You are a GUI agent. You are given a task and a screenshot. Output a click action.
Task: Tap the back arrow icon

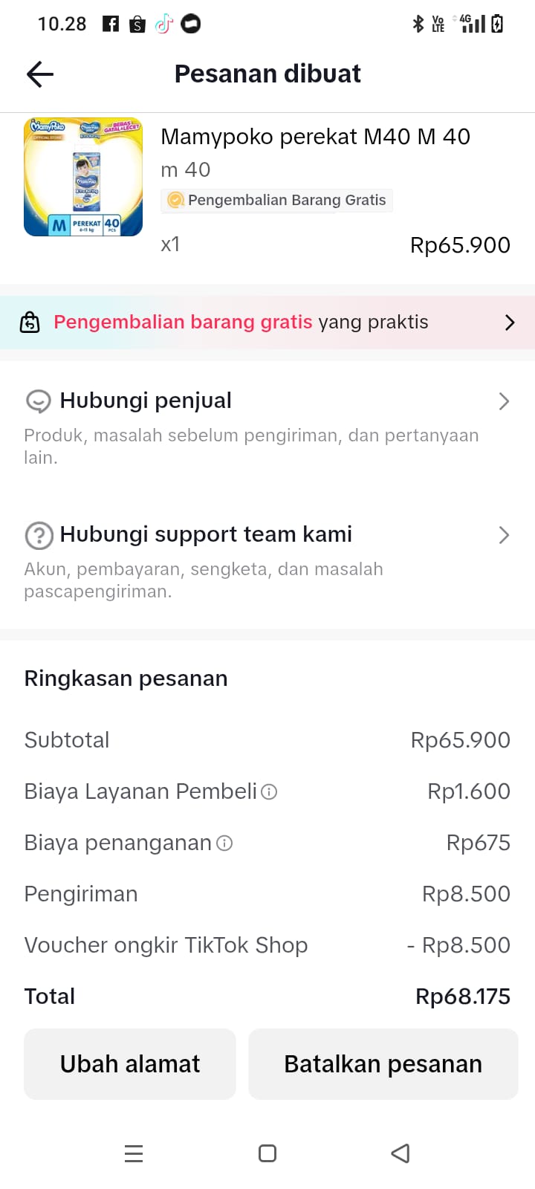click(40, 74)
